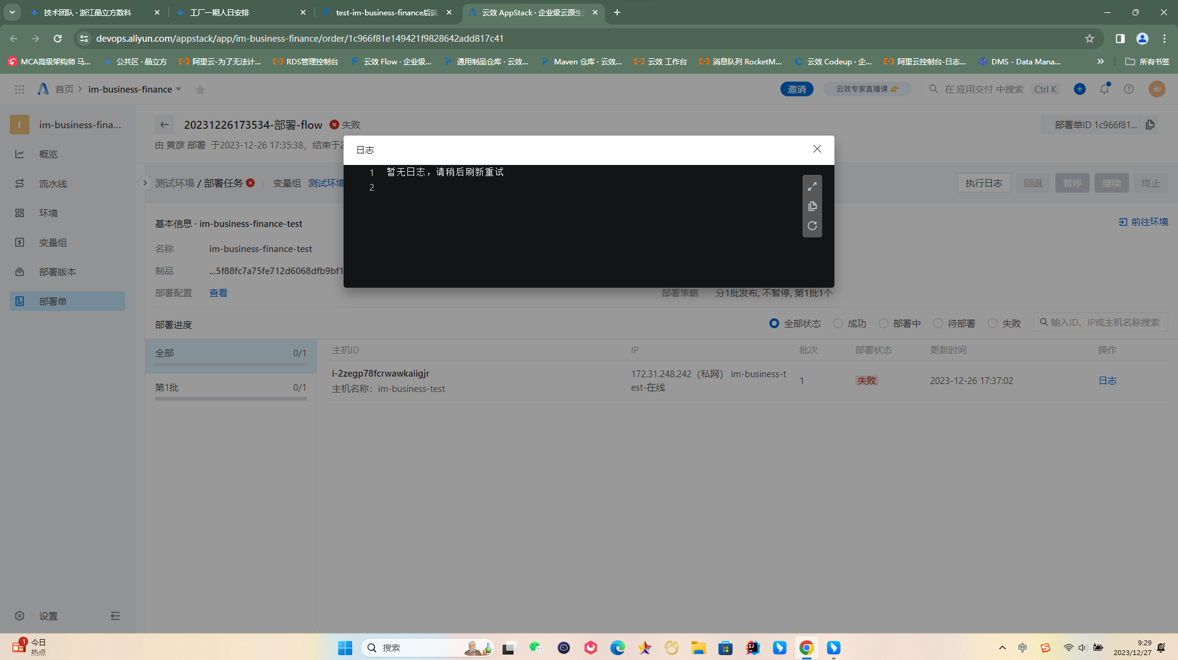1178x660 pixels.
Task: Open the 所有书签 bookmarks folder
Action: pyautogui.click(x=1147, y=61)
